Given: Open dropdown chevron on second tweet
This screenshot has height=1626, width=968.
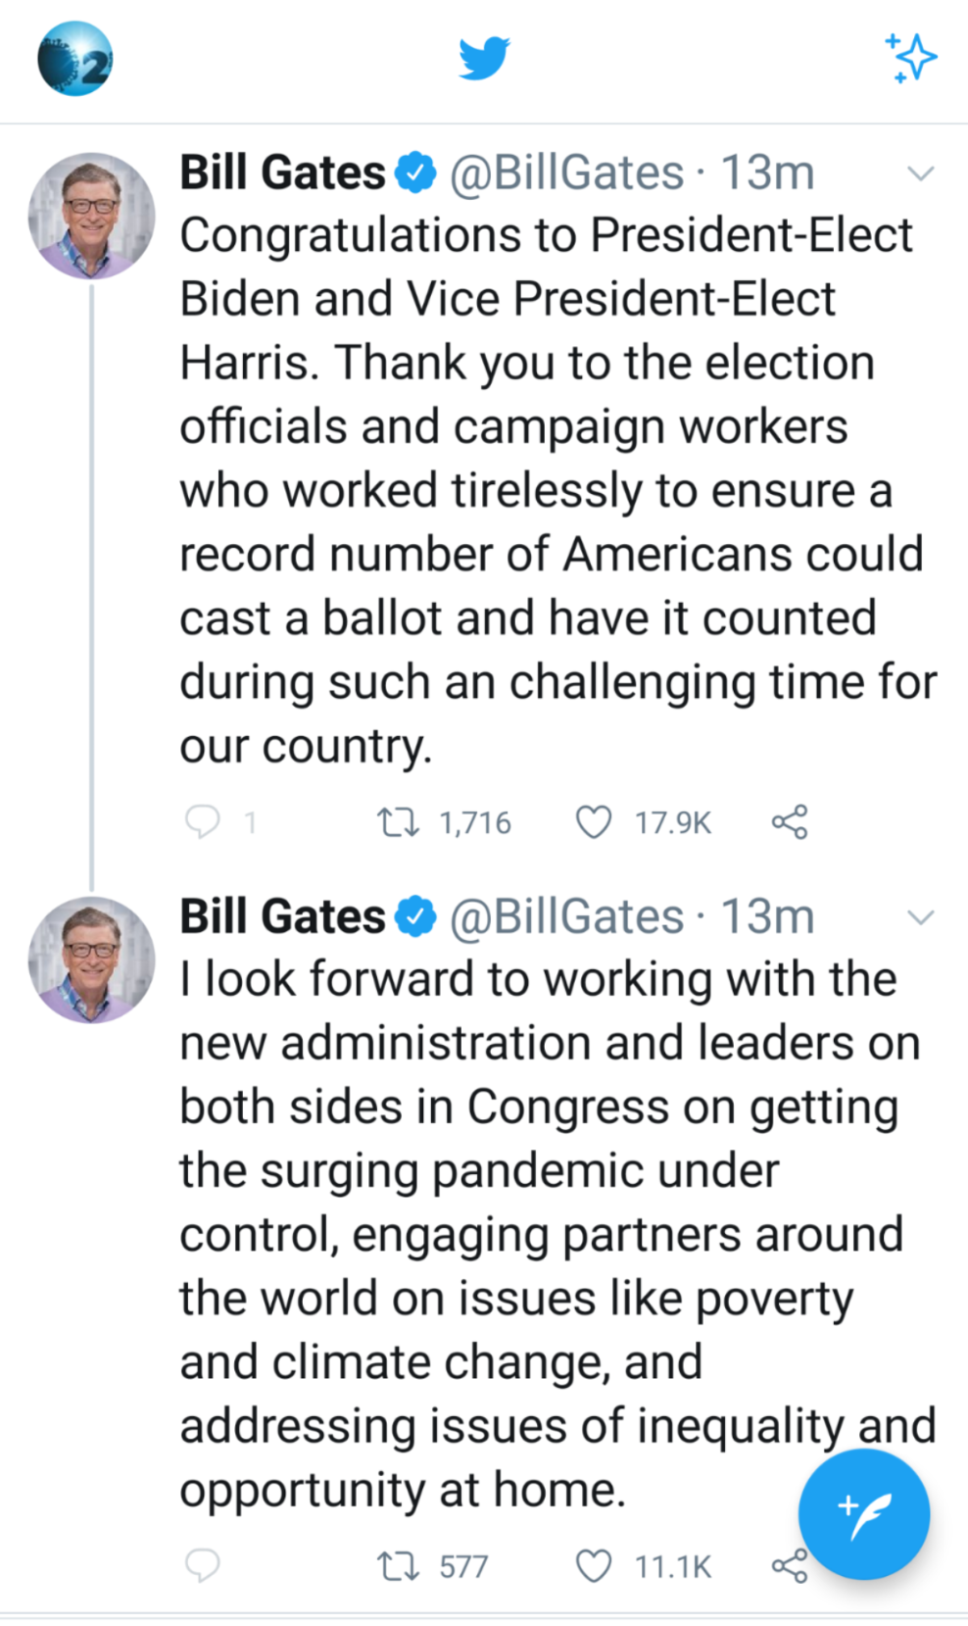Looking at the screenshot, I should [920, 918].
